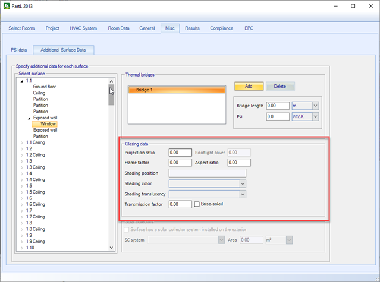Select the Misc tab
This screenshot has height=282, width=380.
click(x=170, y=28)
